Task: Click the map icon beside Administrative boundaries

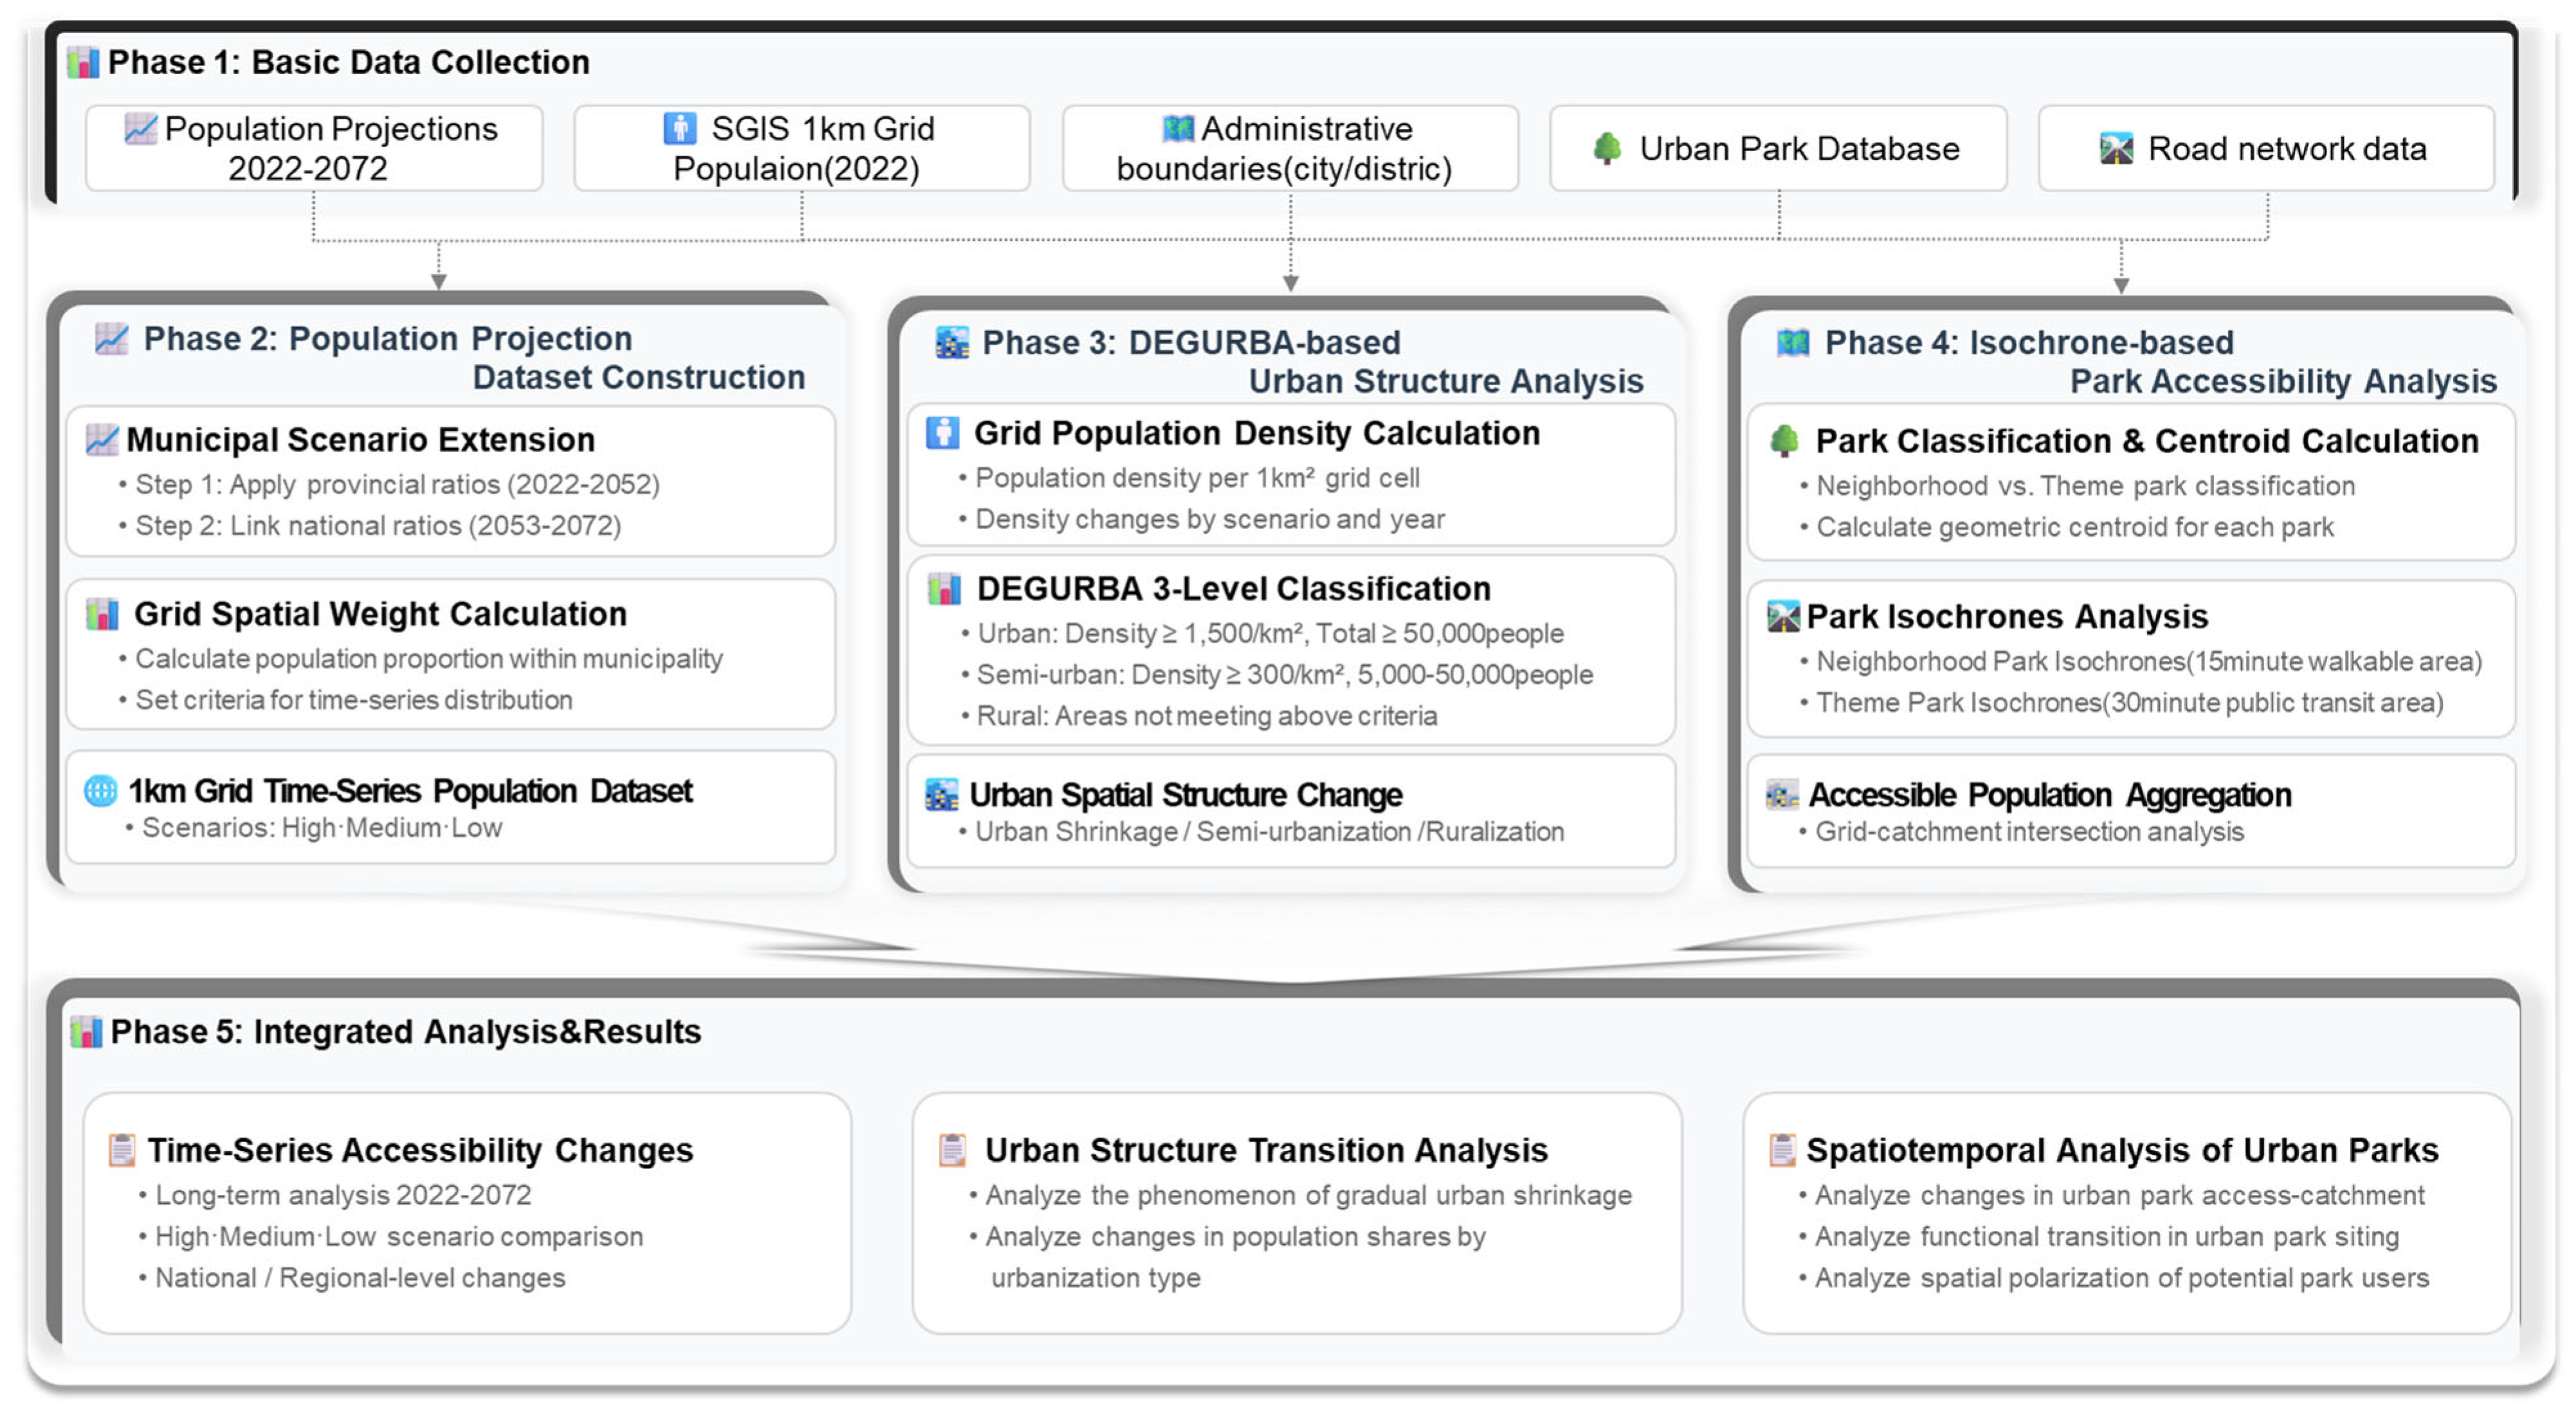Action: 1178,128
